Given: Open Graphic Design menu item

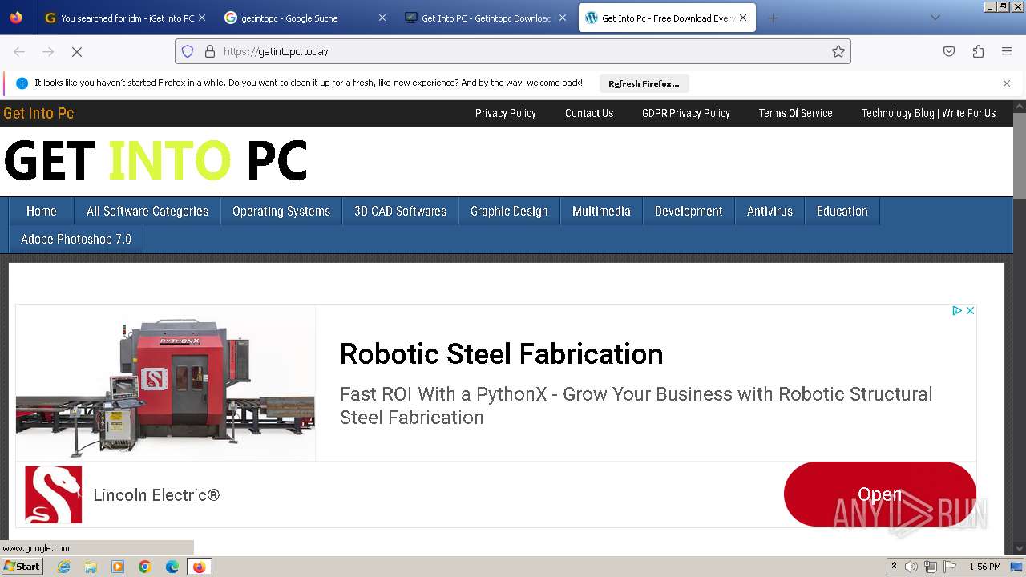Looking at the screenshot, I should coord(509,212).
